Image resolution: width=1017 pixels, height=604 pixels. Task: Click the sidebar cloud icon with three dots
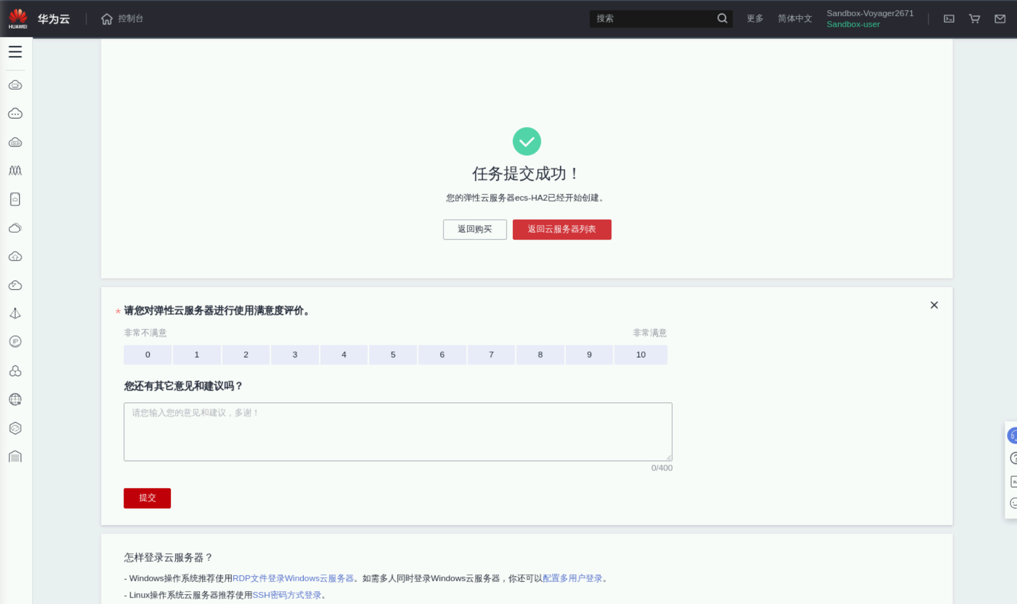[15, 114]
